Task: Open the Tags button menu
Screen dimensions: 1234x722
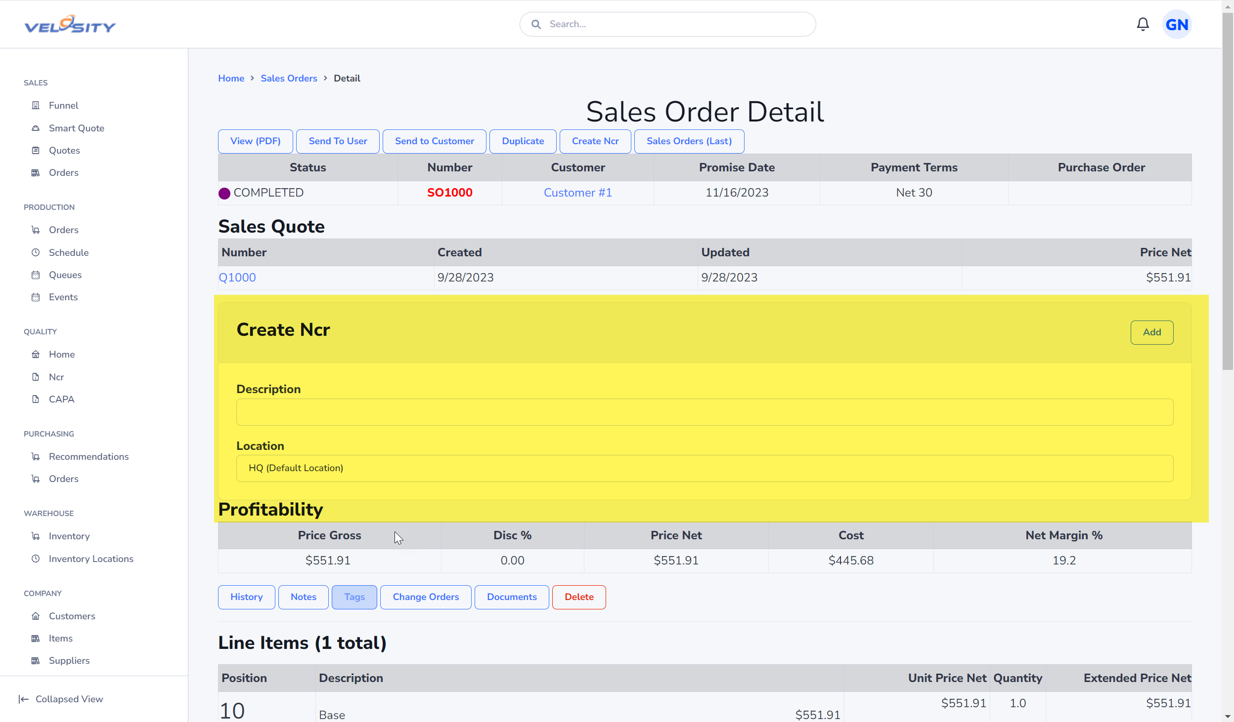Action: [354, 597]
